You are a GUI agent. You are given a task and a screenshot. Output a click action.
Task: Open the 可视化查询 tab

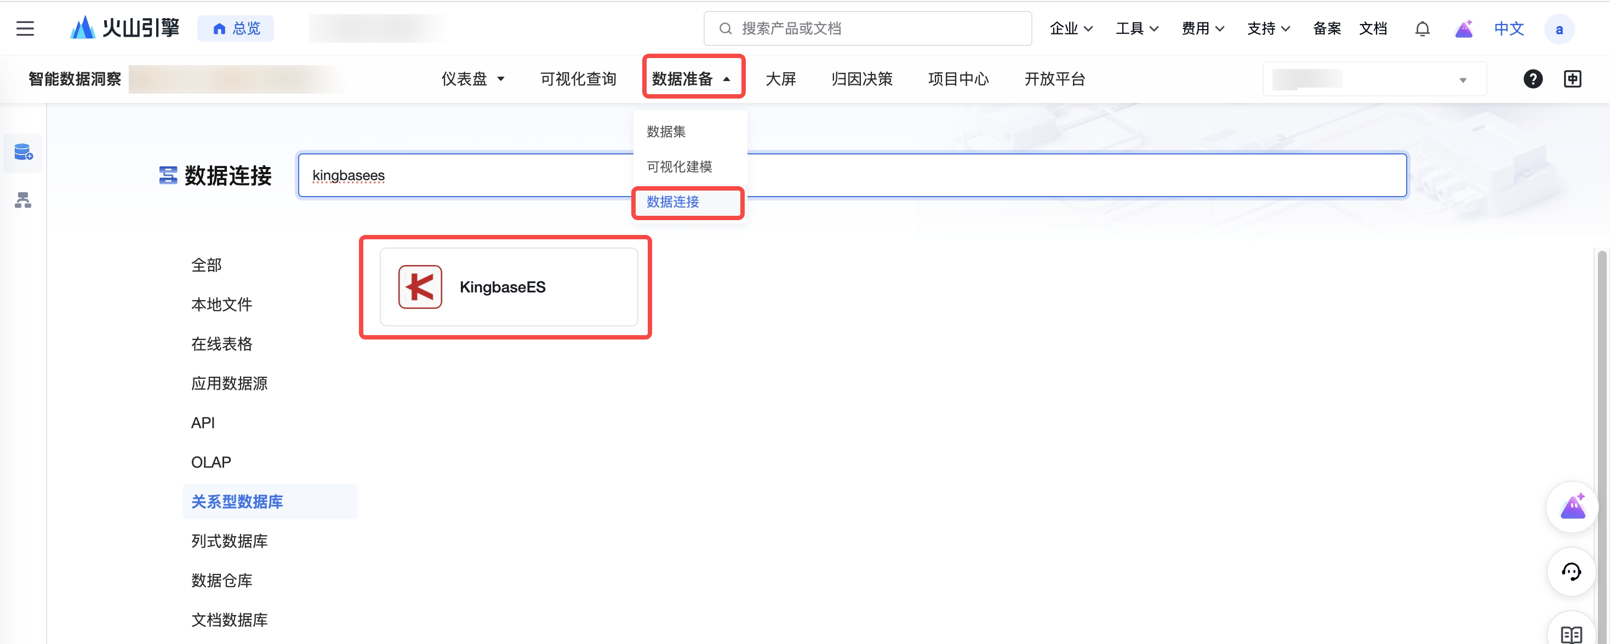(x=578, y=79)
